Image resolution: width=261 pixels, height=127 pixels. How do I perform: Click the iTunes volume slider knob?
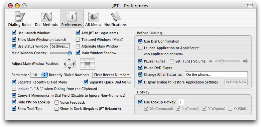(x=221, y=61)
